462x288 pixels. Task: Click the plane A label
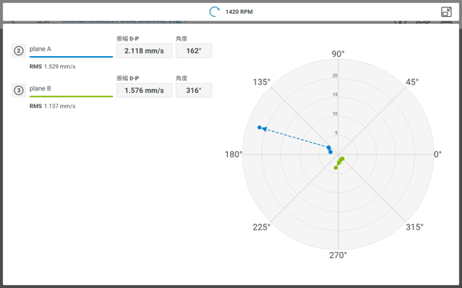pos(40,49)
